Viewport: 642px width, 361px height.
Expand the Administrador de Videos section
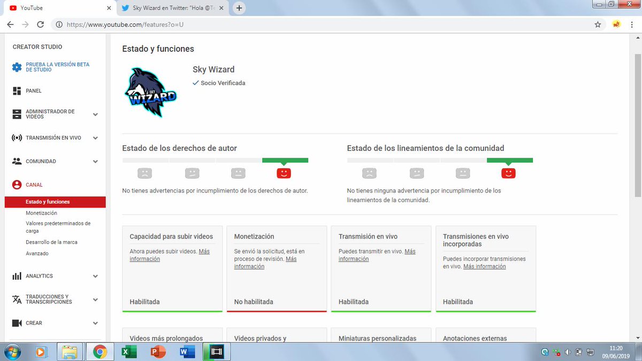point(95,114)
